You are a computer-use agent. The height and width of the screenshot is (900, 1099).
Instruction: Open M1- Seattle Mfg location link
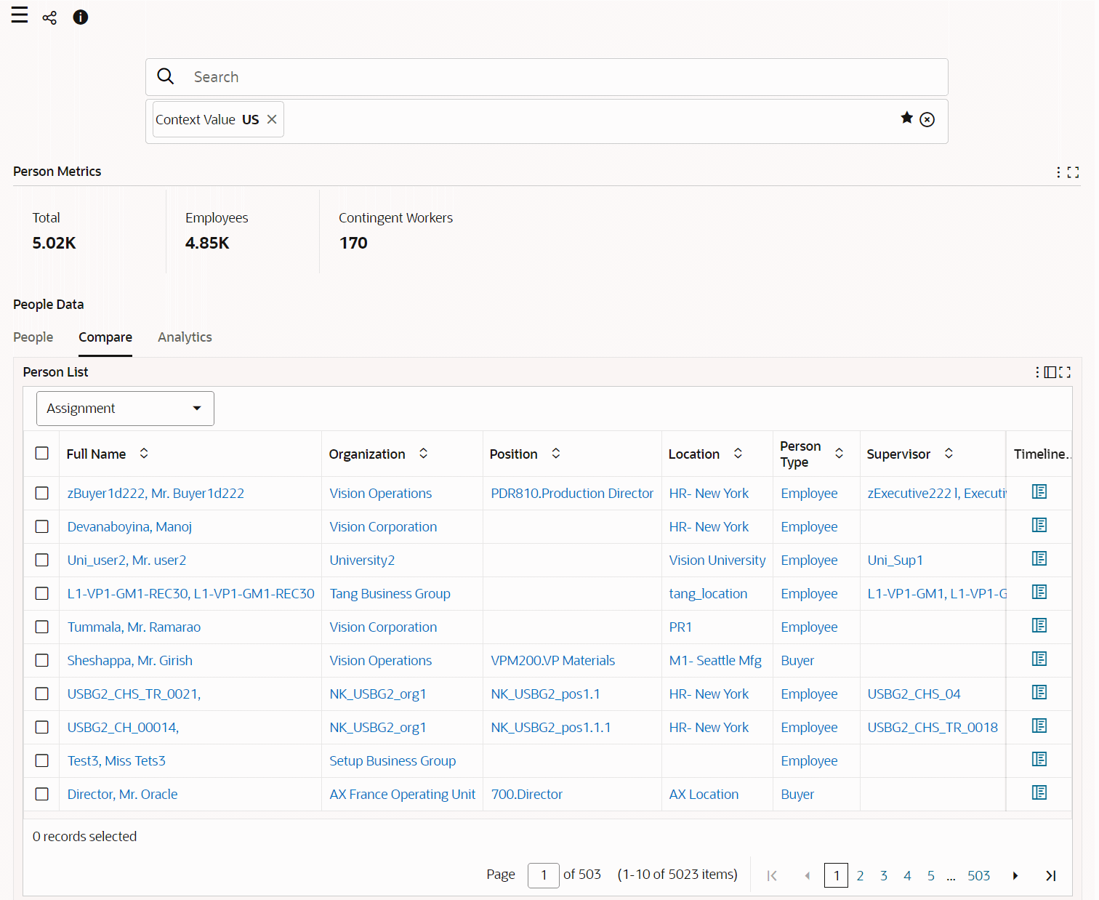[715, 661]
